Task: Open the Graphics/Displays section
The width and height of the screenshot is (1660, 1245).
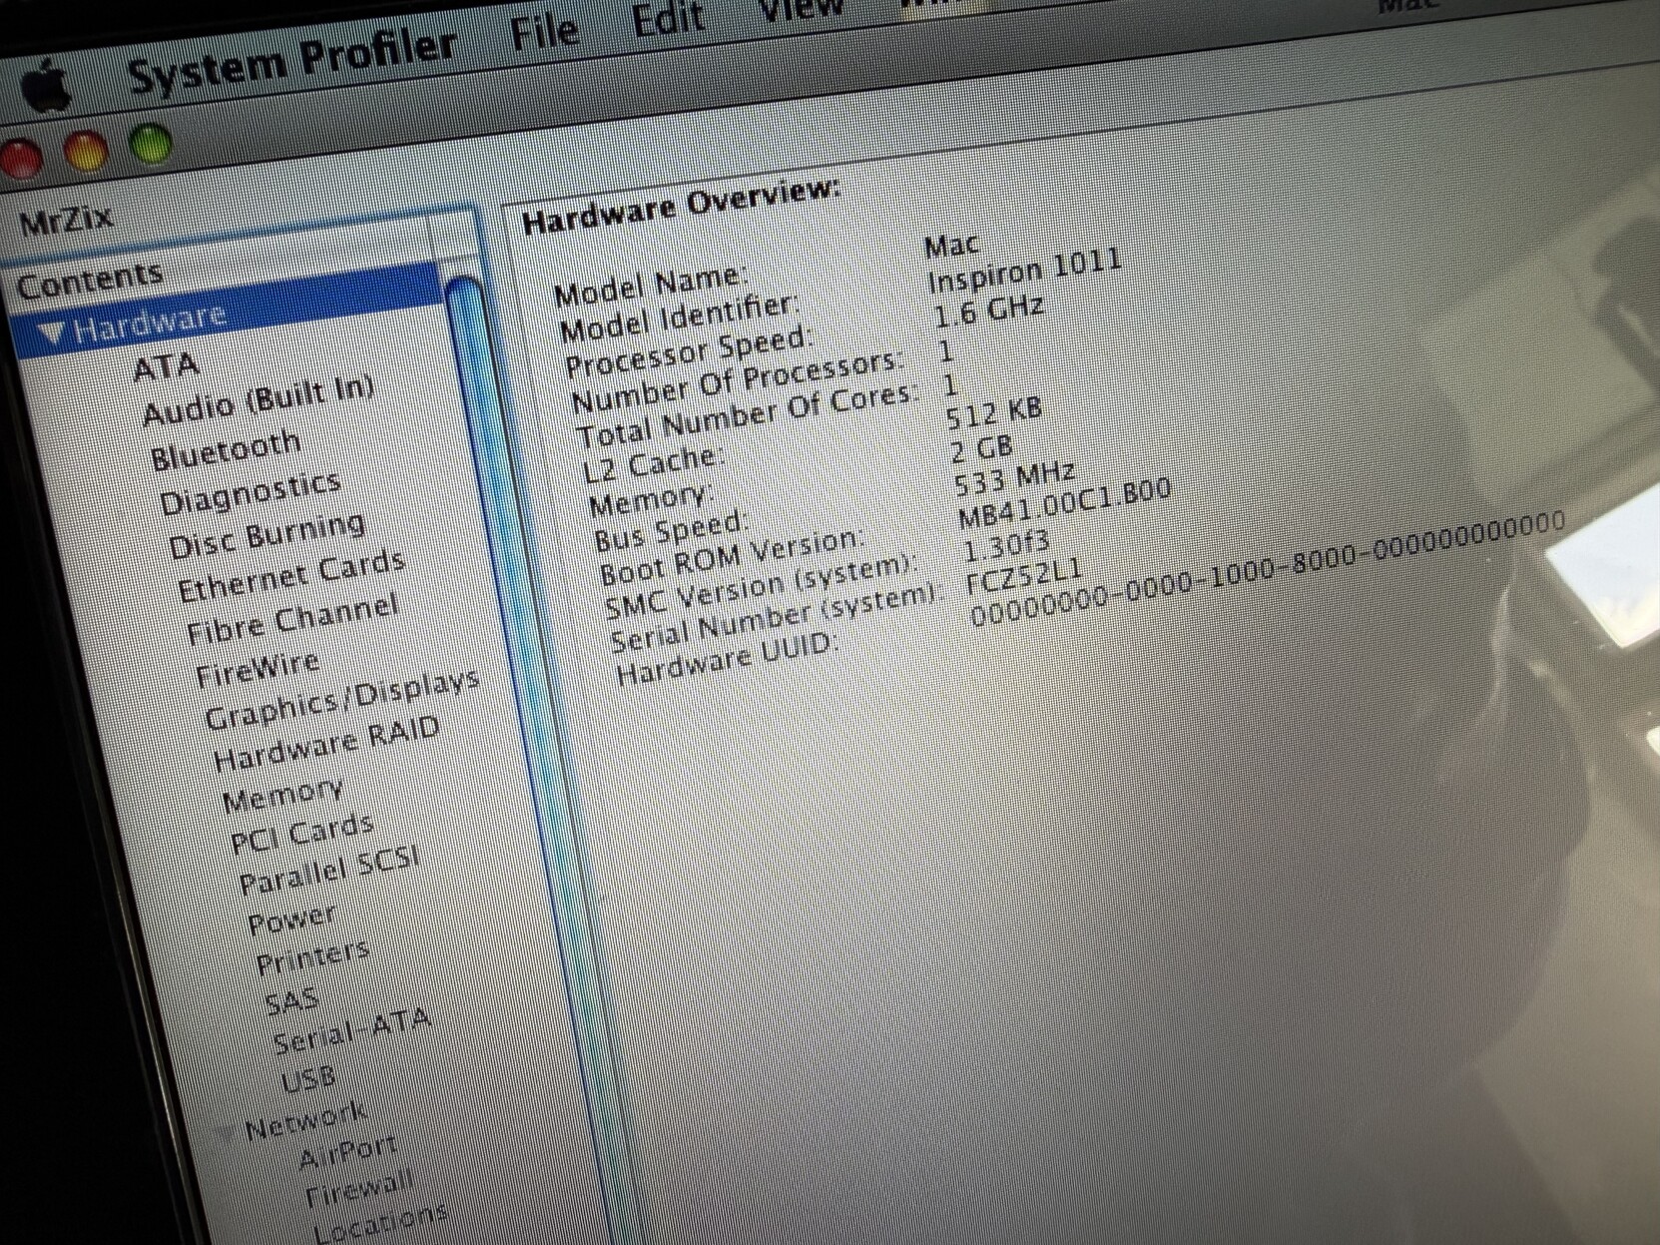Action: (341, 699)
